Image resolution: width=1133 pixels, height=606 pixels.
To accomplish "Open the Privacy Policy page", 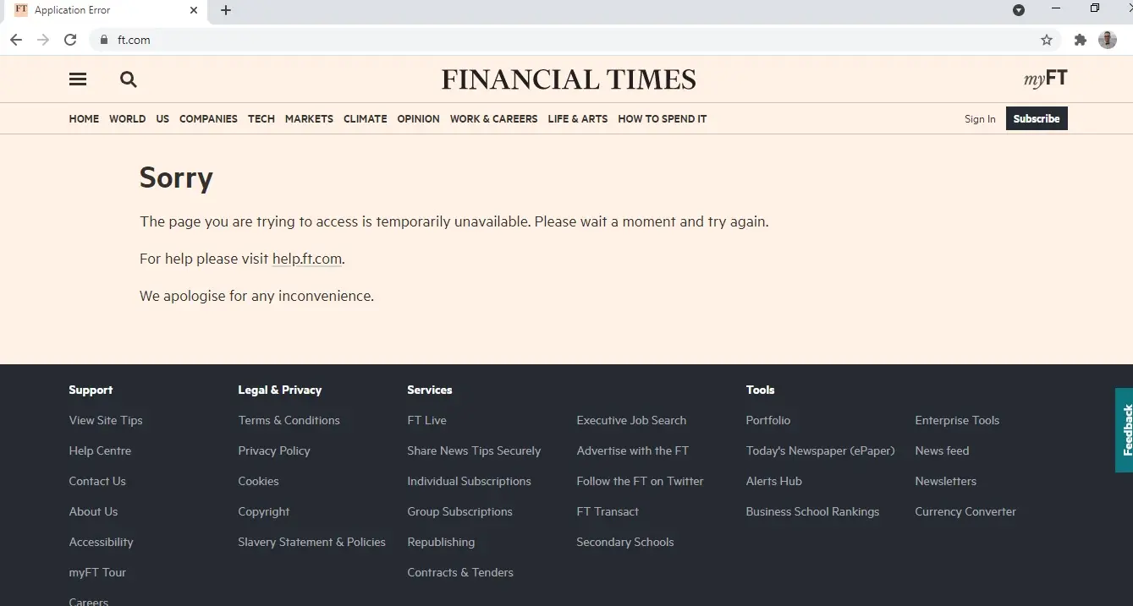I will coord(273,450).
